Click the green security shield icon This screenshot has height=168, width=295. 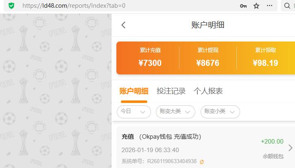(11, 6)
